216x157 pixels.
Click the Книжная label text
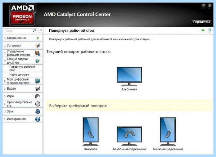tap(90, 149)
